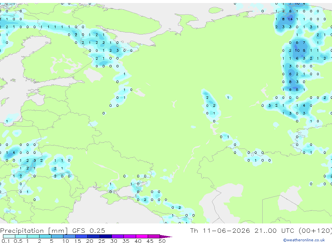Pick the 0.5–1 mm legend color box
Viewport: 332px width, 243px height.
tap(21, 236)
